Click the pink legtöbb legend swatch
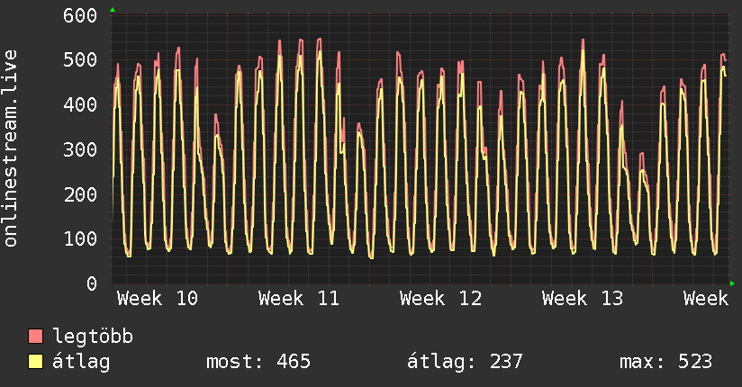Image resolution: width=742 pixels, height=387 pixels. pyautogui.click(x=35, y=337)
